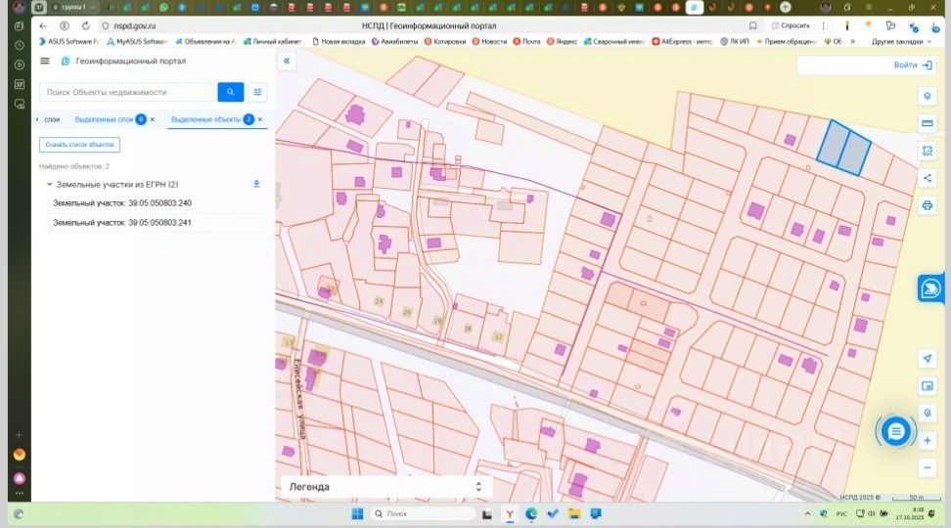This screenshot has width=951, height=528.
Task: Open the hamburger main menu
Action: (x=45, y=61)
